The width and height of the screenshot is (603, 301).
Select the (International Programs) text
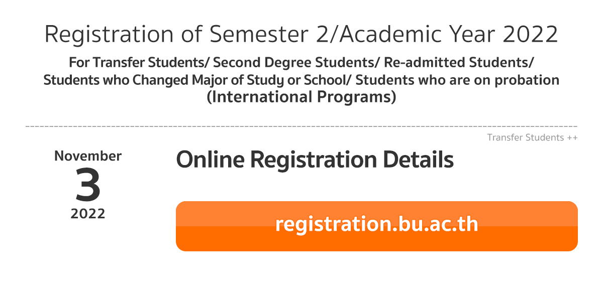point(301,97)
